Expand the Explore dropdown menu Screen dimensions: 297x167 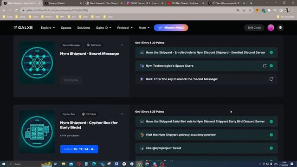click(x=48, y=28)
